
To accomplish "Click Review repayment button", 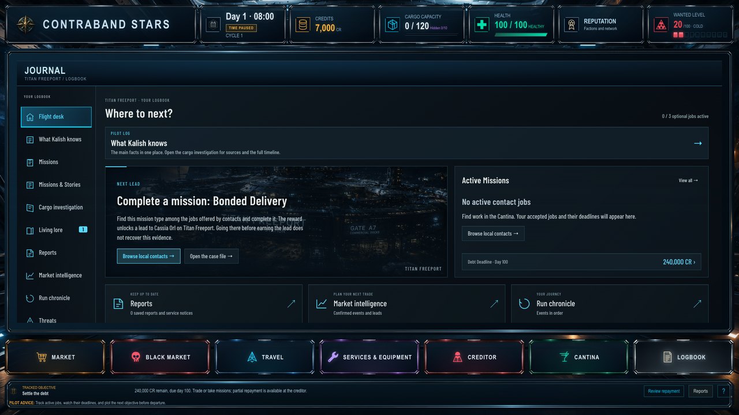I will [664, 391].
